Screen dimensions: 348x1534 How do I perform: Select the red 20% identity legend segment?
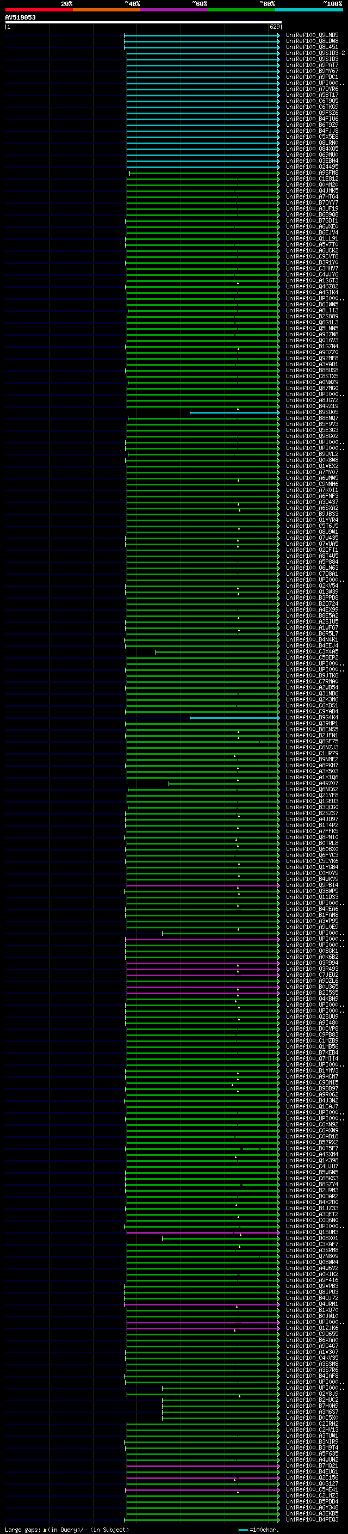[39, 10]
